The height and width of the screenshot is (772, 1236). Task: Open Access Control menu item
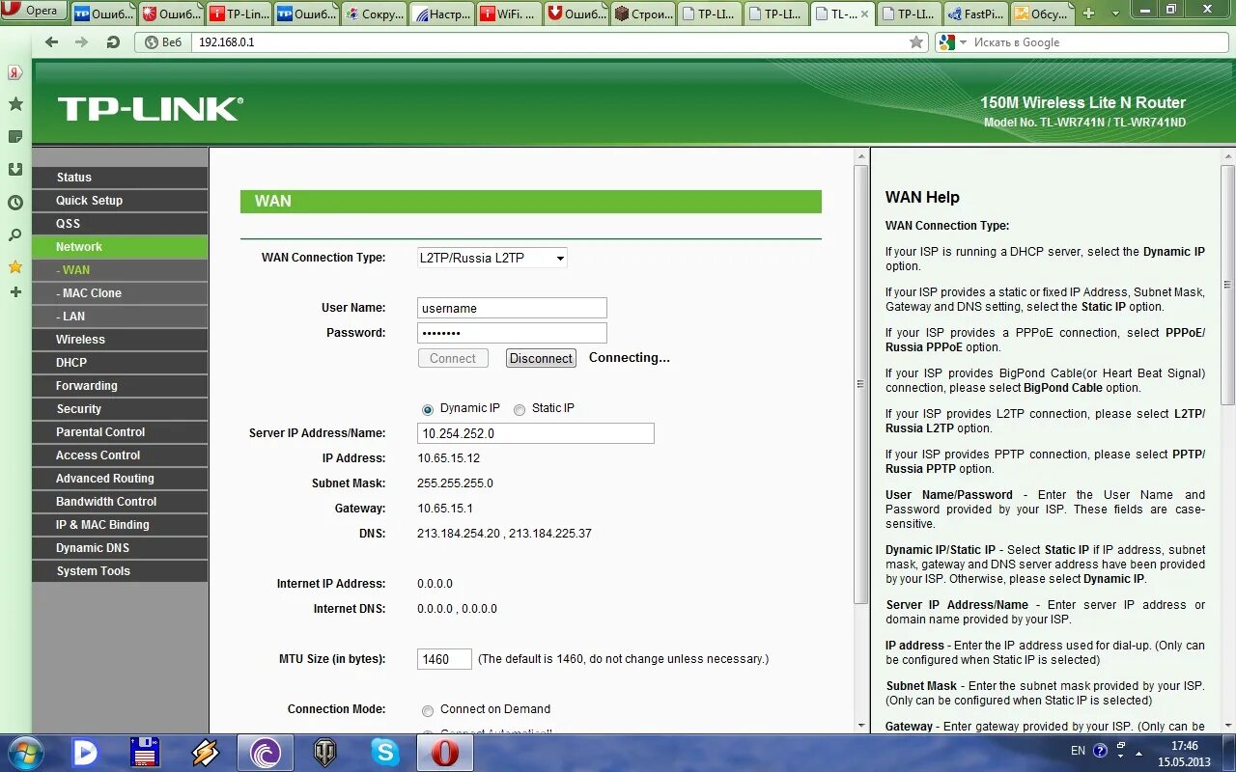pos(120,455)
